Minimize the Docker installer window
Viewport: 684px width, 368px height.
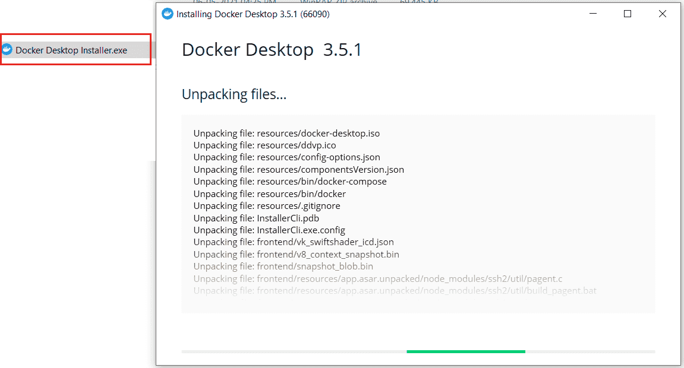point(593,14)
